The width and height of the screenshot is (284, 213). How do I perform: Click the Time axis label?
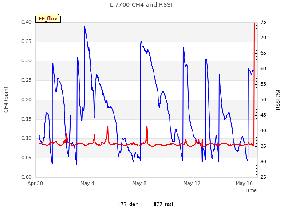tap(251, 190)
